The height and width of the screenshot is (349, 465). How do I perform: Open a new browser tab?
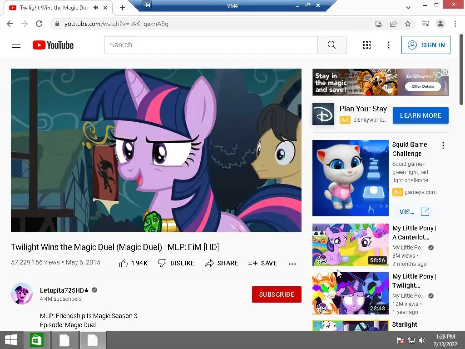[123, 8]
